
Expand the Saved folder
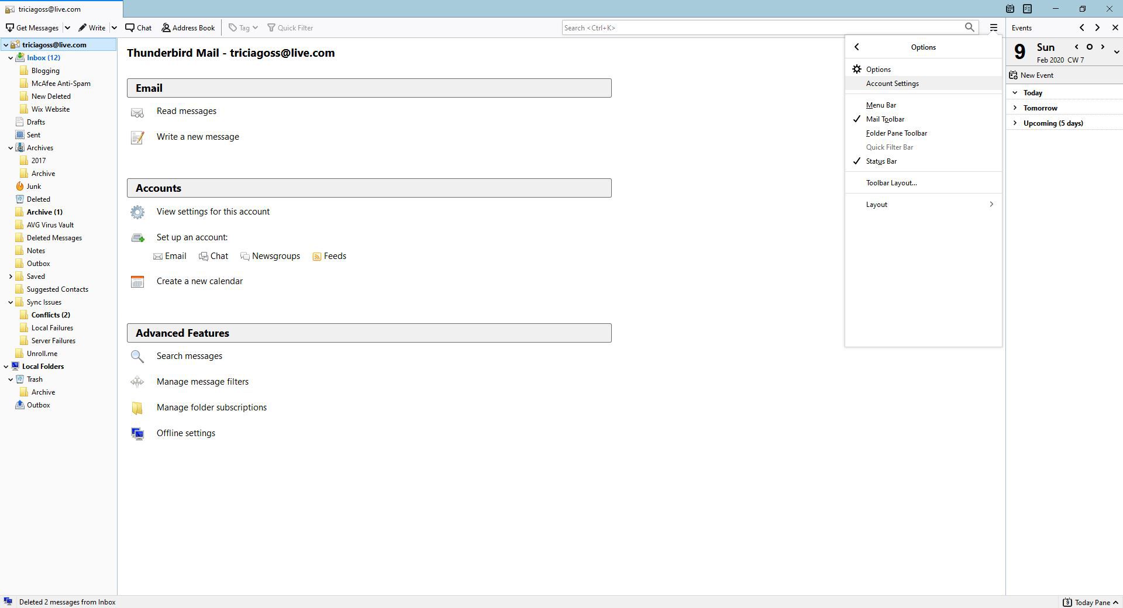(11, 276)
